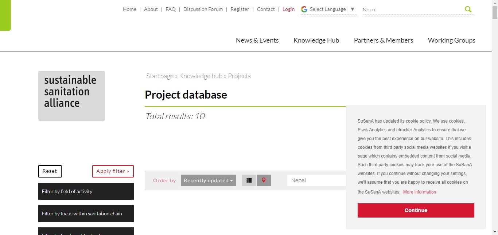Open the Working Groups menu
The image size is (498, 235).
[452, 40]
